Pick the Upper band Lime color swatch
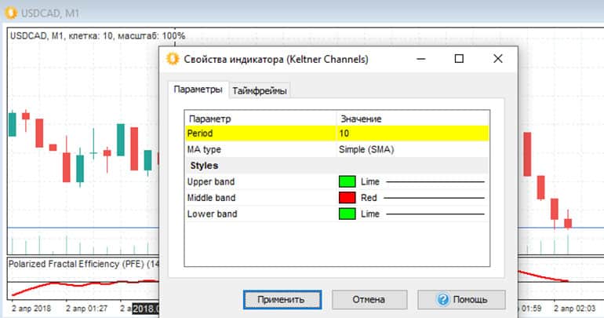Screen dimensions: 604x318 347,181
